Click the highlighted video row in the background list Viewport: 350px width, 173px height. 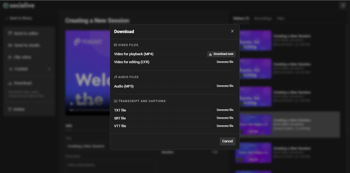tap(287, 124)
